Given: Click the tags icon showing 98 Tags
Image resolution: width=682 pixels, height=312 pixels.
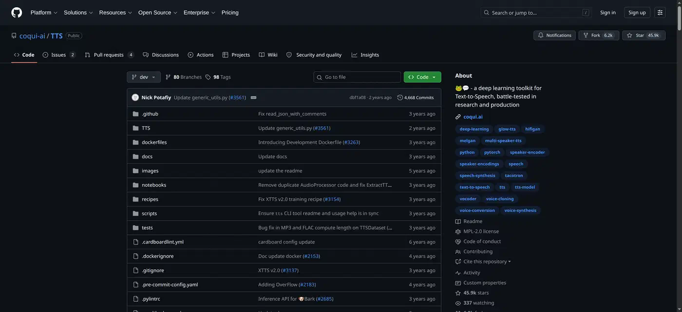Looking at the screenshot, I should coord(208,77).
